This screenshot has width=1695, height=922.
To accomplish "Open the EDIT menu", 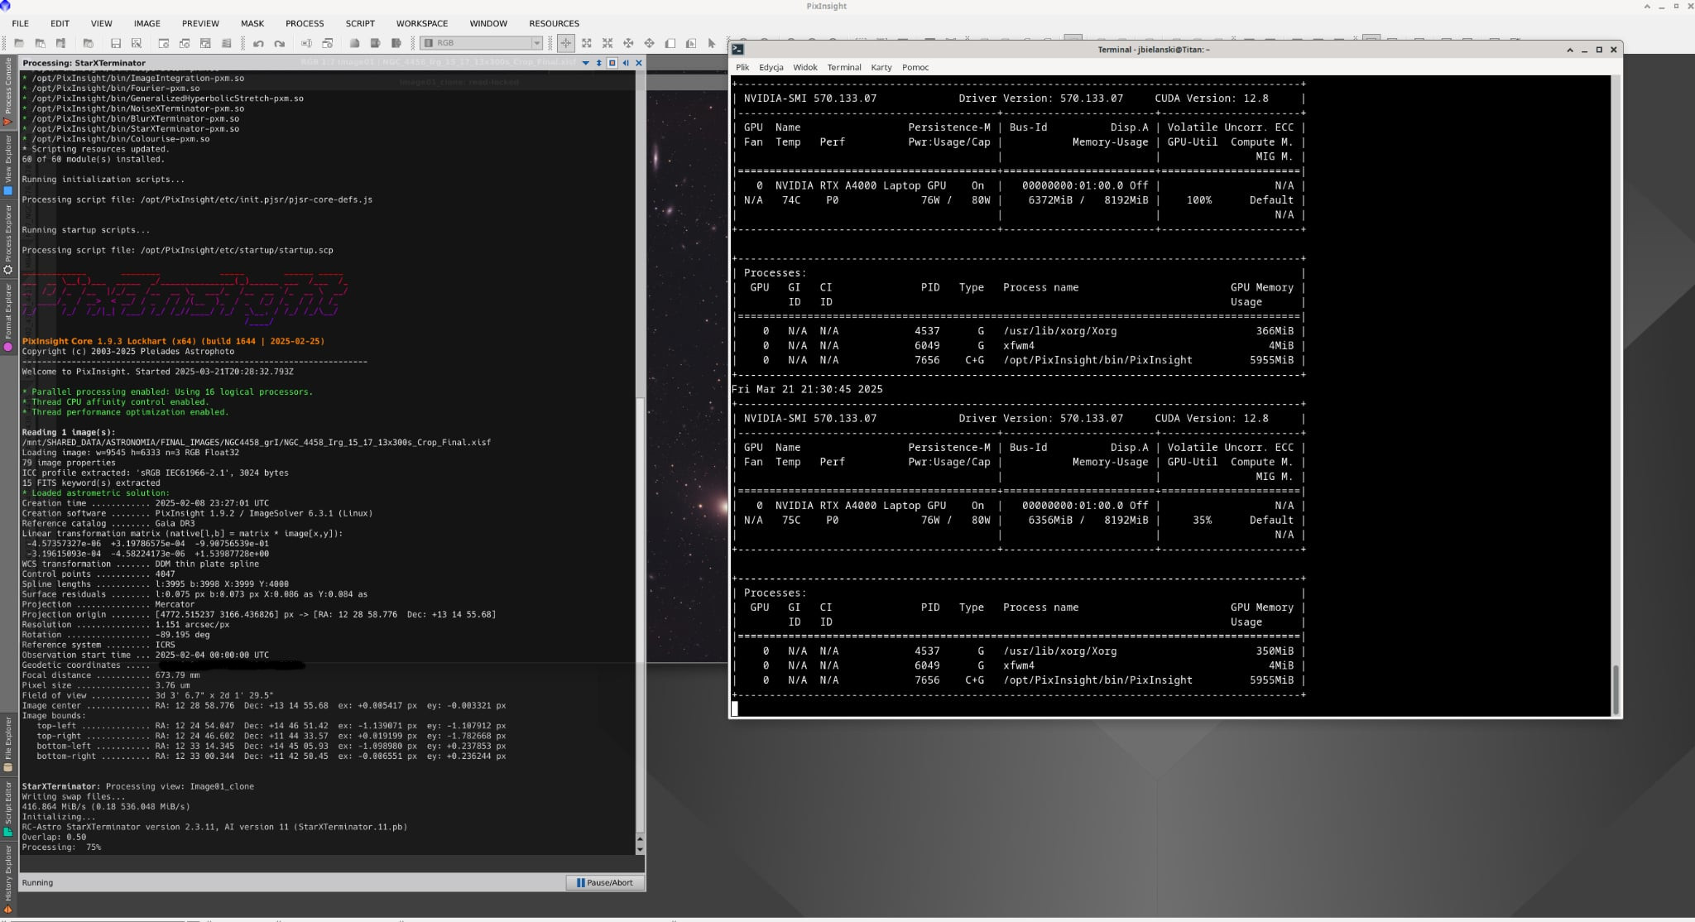I will coord(60,23).
